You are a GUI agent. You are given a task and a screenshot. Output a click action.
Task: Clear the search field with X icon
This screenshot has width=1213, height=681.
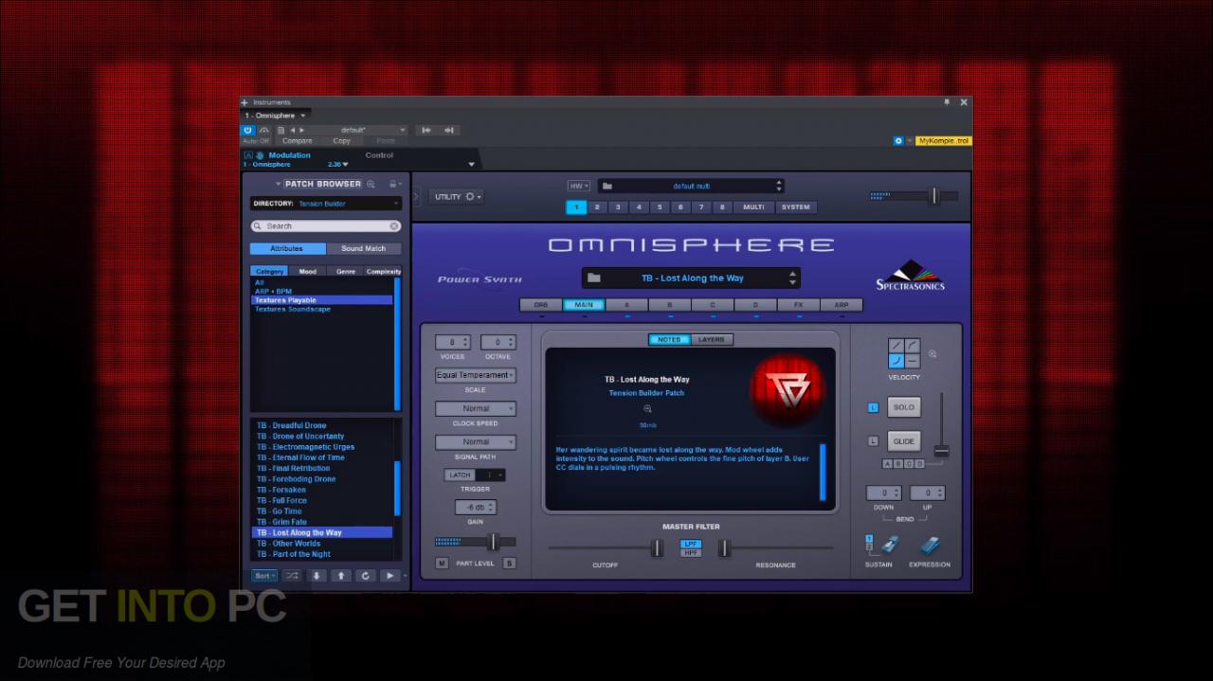point(394,226)
